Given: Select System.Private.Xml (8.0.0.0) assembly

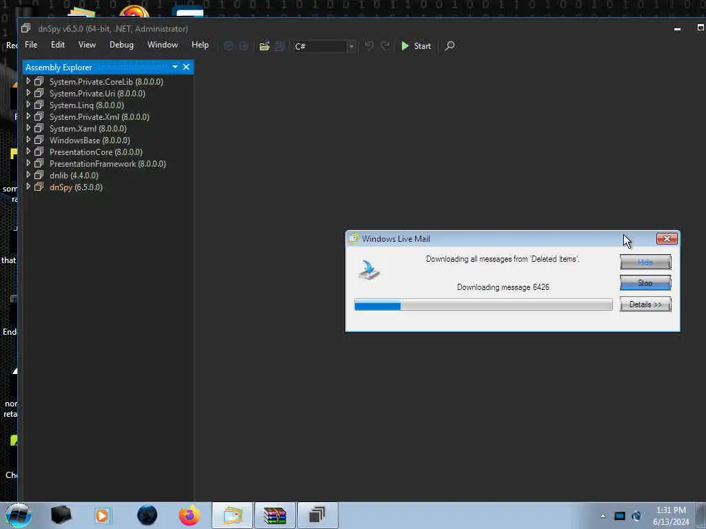Looking at the screenshot, I should pyautogui.click(x=99, y=117).
